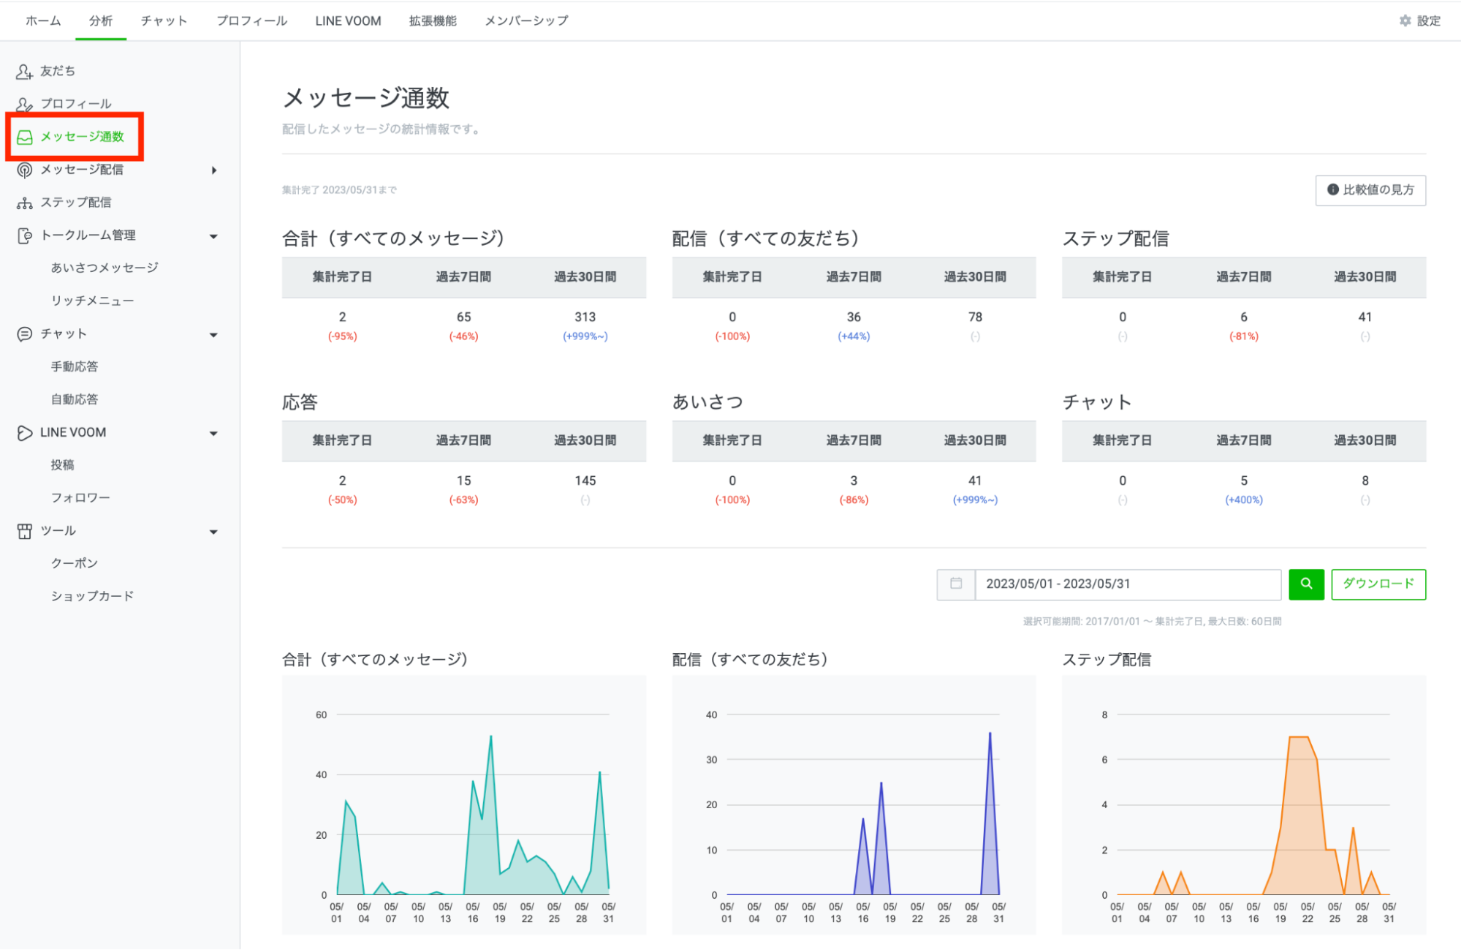This screenshot has height=950, width=1461.
Task: Open ステップ配信 via its sidebar icon
Action: [24, 202]
